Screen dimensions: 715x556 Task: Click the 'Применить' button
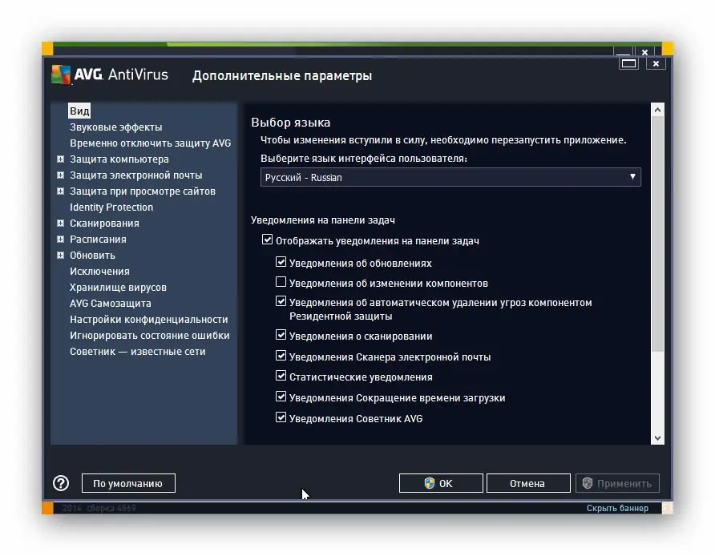617,483
